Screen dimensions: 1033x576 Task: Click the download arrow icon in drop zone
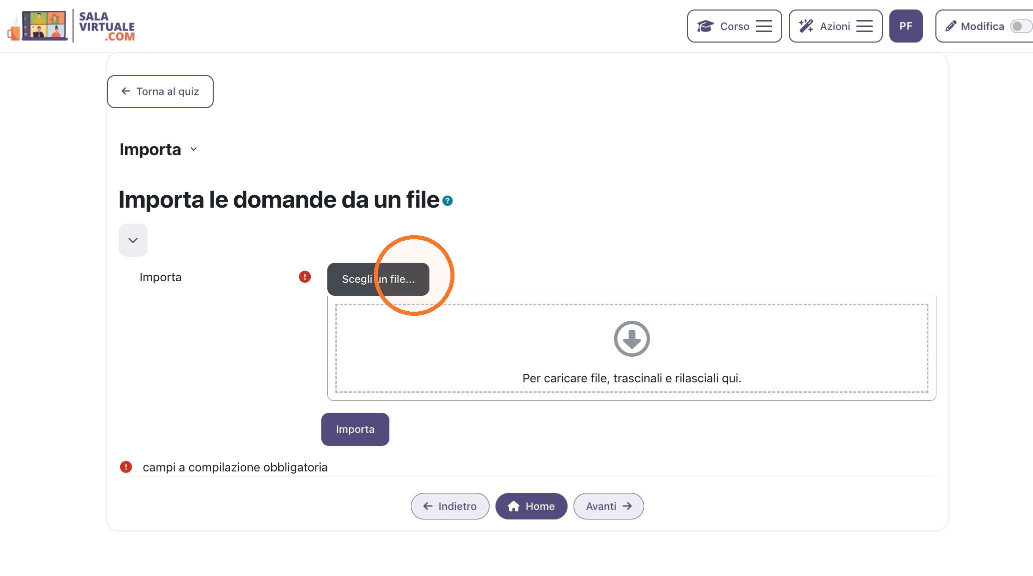(632, 339)
